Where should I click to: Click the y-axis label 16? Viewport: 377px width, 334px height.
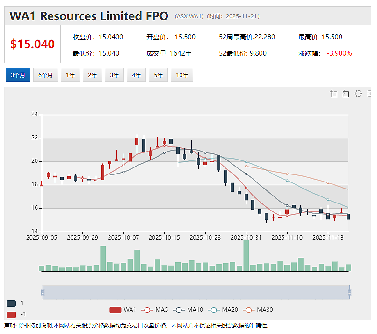(x=35, y=208)
